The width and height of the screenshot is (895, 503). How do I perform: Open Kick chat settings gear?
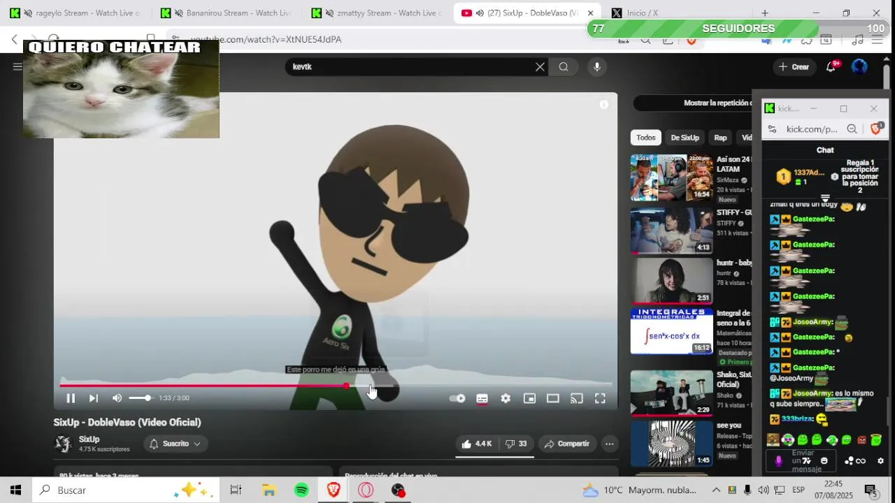880,461
